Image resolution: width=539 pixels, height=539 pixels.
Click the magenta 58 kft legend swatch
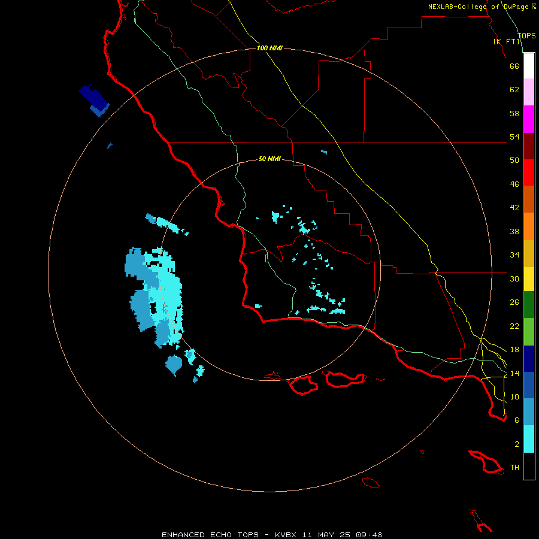[x=529, y=119]
